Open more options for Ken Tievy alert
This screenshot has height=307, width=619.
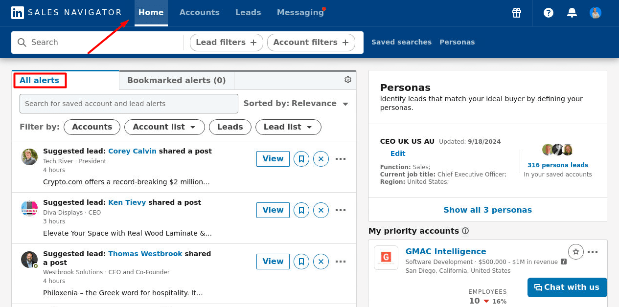341,210
